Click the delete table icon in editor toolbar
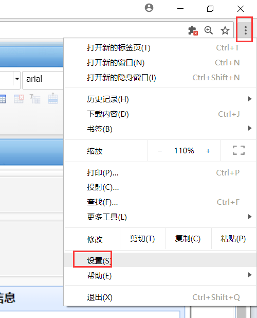The image size is (257, 318). point(19,99)
